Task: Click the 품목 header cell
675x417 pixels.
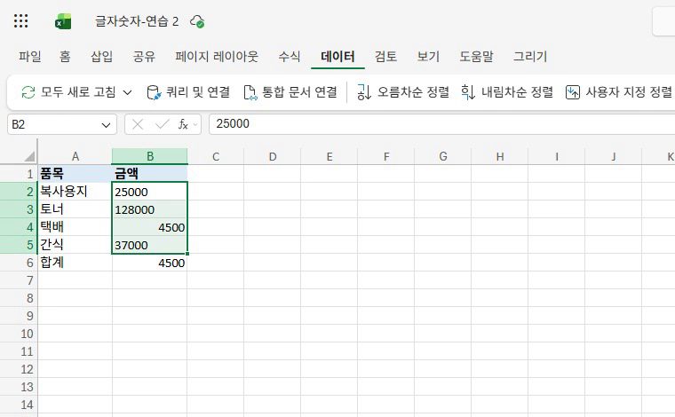Action: coord(75,174)
